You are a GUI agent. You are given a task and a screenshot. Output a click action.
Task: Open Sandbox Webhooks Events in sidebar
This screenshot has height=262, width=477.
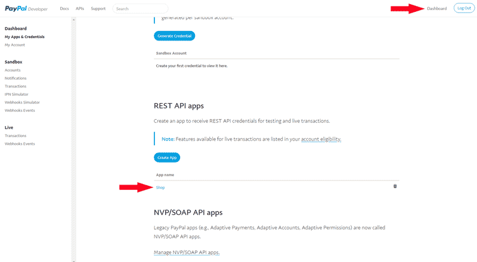(20, 110)
